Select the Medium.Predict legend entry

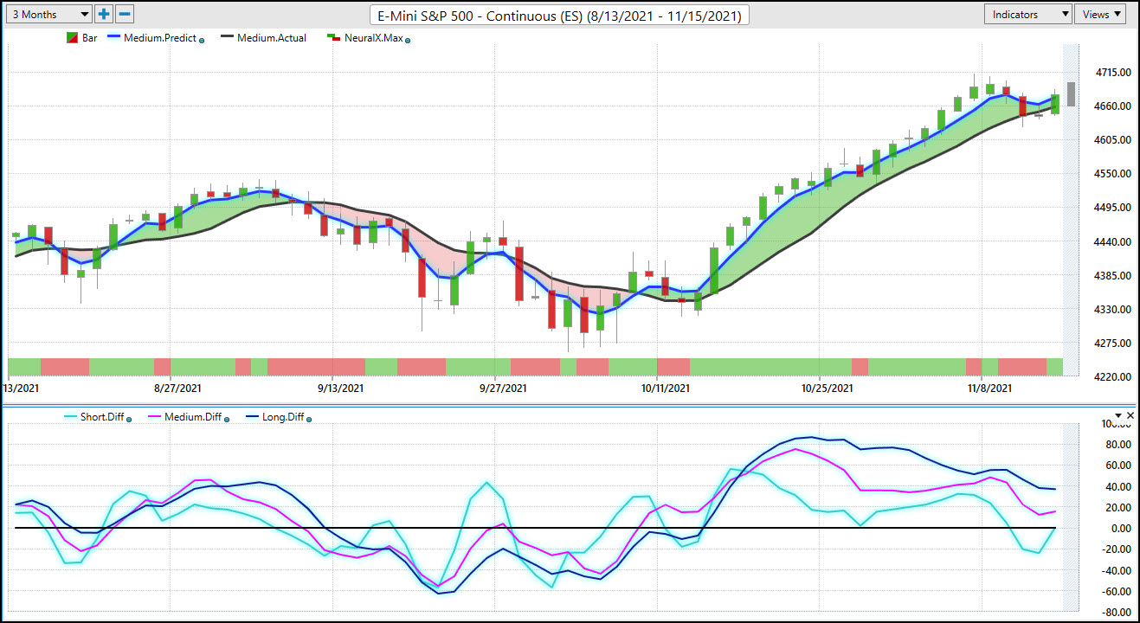click(159, 38)
